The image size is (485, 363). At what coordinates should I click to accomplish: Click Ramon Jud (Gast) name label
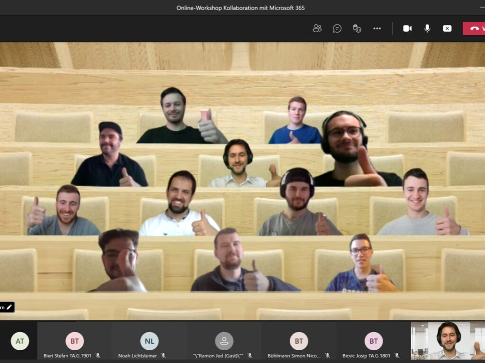tap(218, 356)
